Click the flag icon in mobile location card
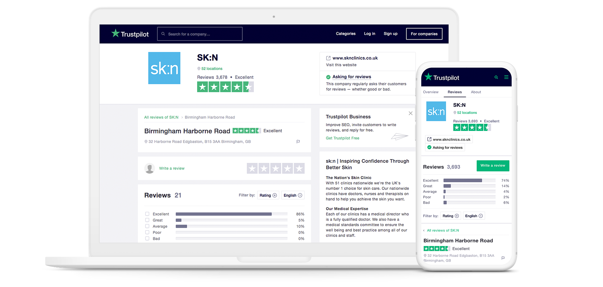 503,258
